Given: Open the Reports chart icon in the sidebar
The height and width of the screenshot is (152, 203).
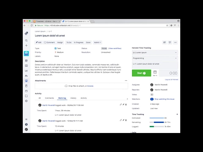Looking at the screenshot, I should (26, 71).
